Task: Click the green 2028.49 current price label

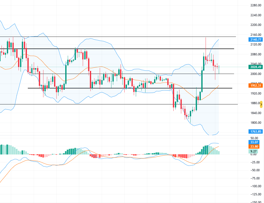Action: (x=256, y=67)
